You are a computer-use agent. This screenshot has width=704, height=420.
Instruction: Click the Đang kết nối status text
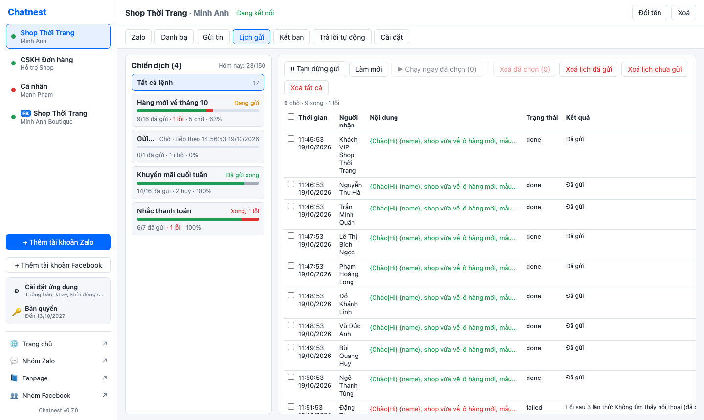point(255,13)
